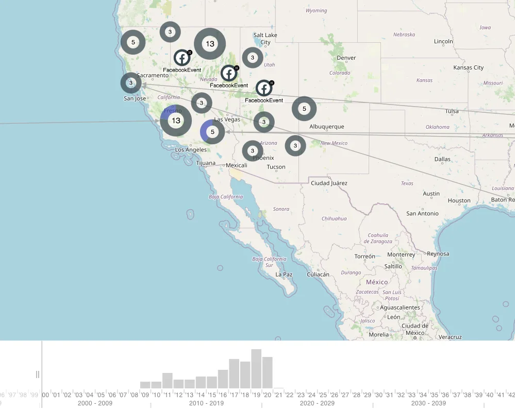Select the FacebookEvent icon in Nevada

click(x=228, y=73)
